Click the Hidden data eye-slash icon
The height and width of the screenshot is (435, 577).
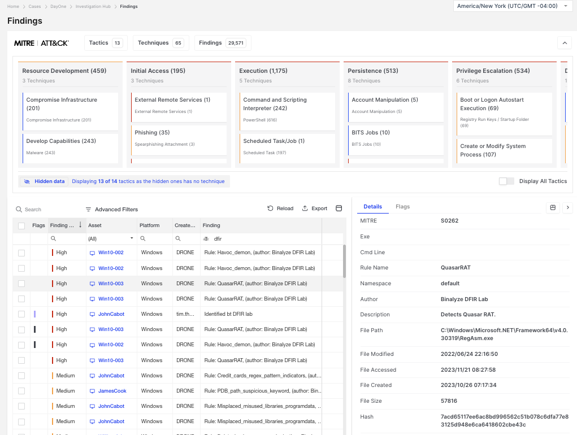[x=27, y=181]
